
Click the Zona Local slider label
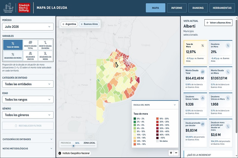90,143
